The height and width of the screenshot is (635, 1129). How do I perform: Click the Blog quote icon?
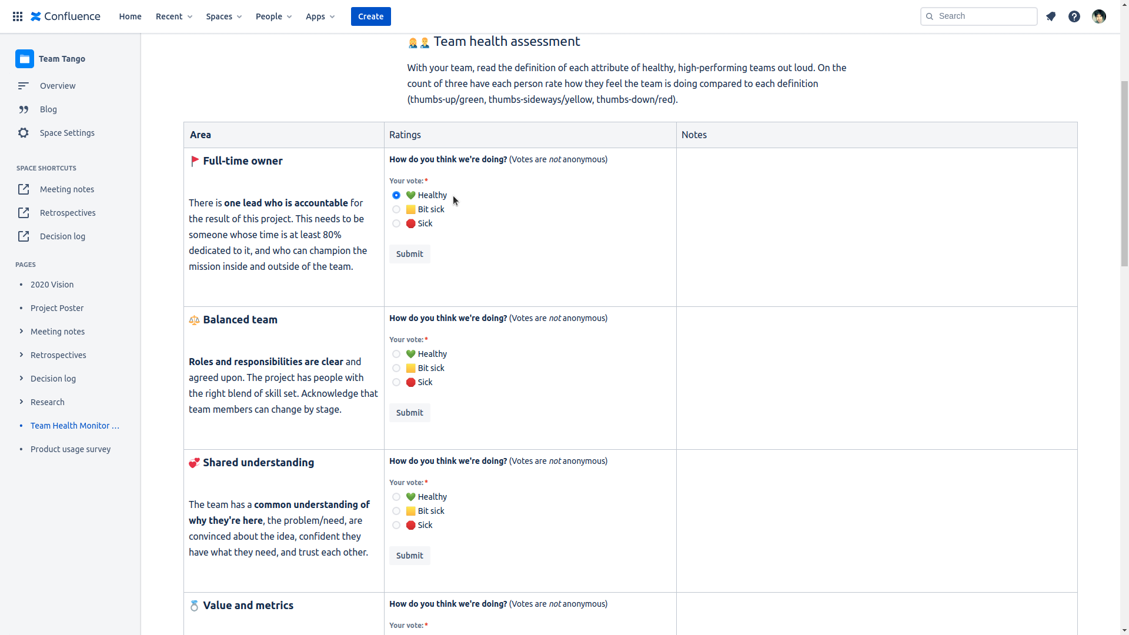(24, 109)
